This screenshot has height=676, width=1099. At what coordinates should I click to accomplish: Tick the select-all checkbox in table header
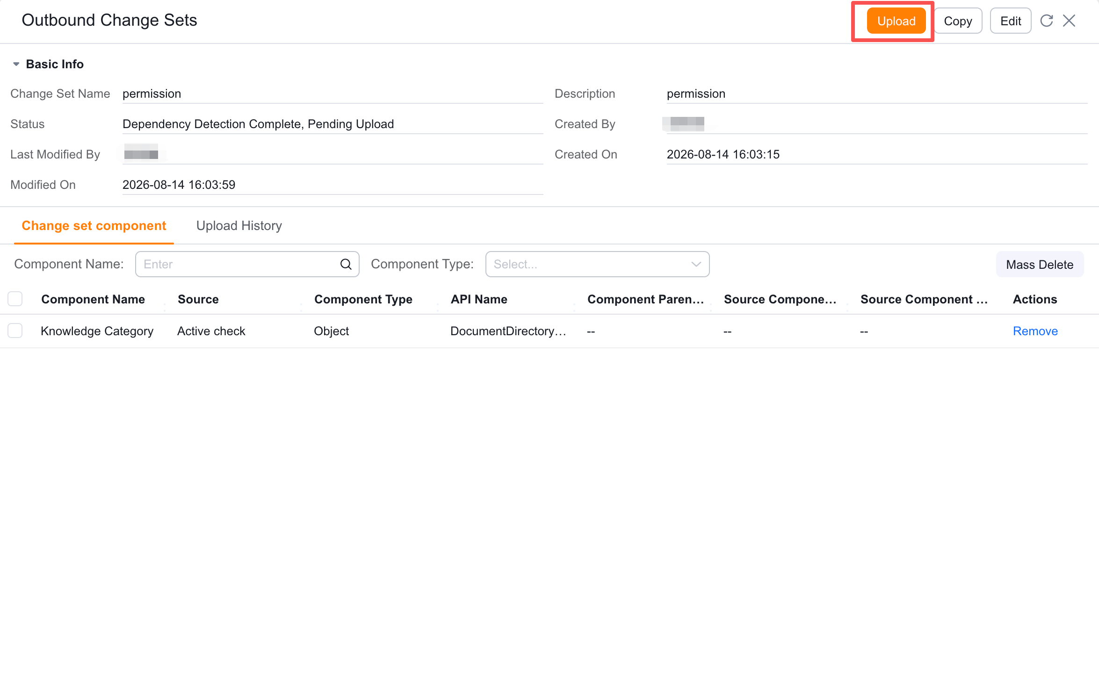15,299
